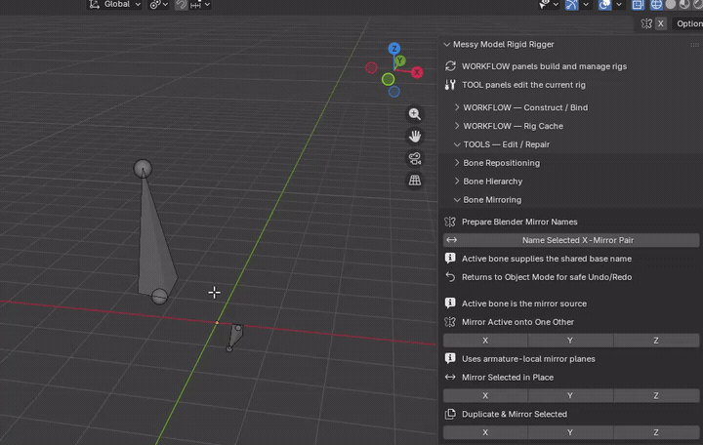Toggle the show gizmo button
The height and width of the screenshot is (445, 703).
coord(571,5)
